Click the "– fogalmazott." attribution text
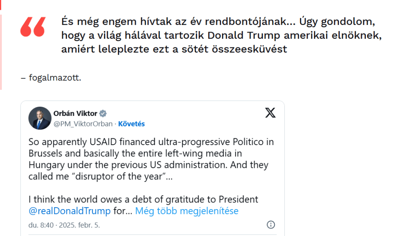Screen dimensions: 405x236 [51, 77]
